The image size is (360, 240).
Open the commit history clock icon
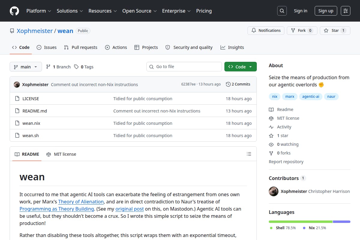228,84
